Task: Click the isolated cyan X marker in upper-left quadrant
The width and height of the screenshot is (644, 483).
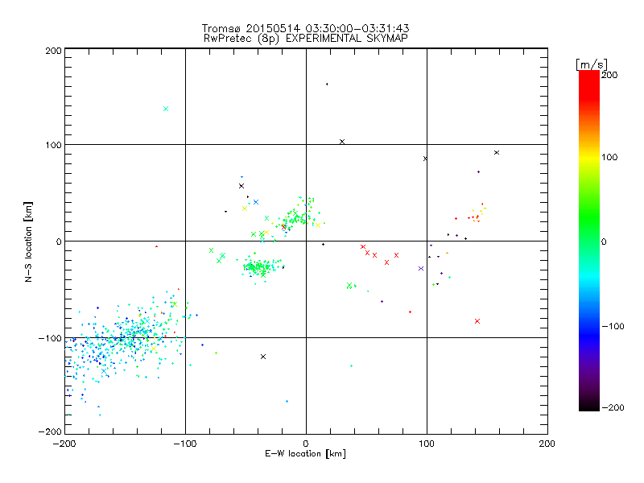Action: (x=166, y=109)
